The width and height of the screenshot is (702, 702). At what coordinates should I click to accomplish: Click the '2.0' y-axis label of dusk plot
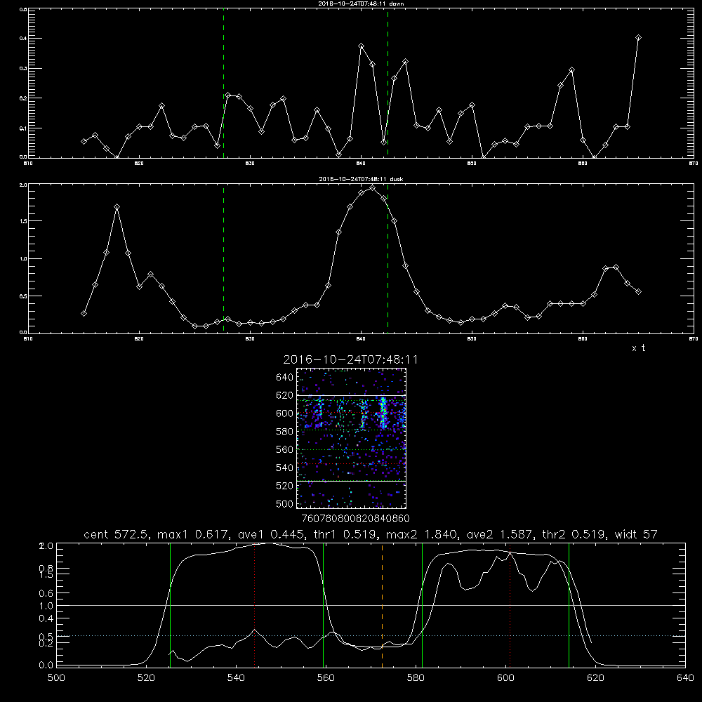pos(23,185)
